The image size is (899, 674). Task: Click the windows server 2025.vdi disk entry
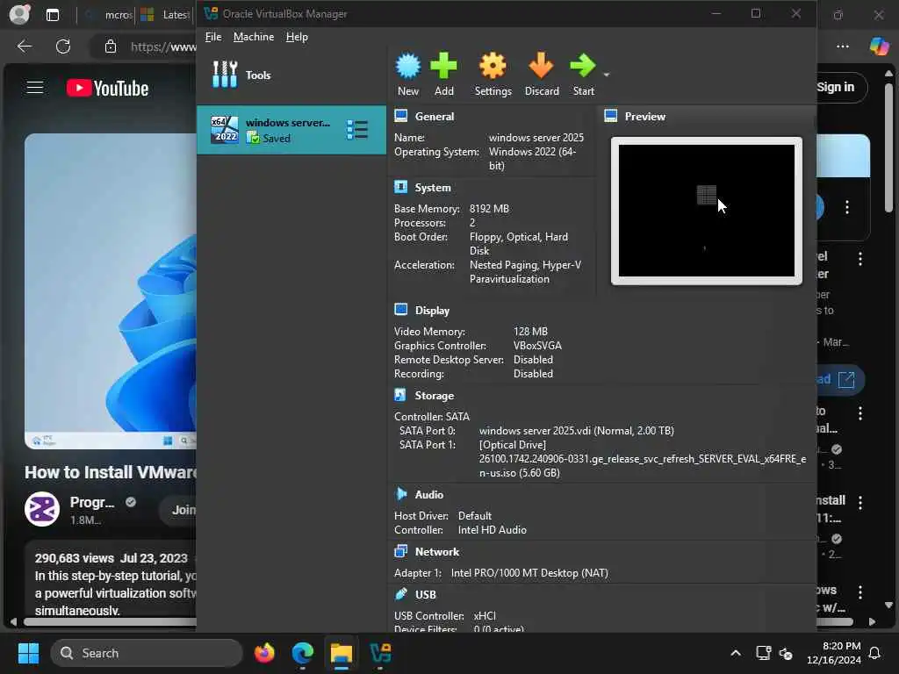[x=576, y=430]
